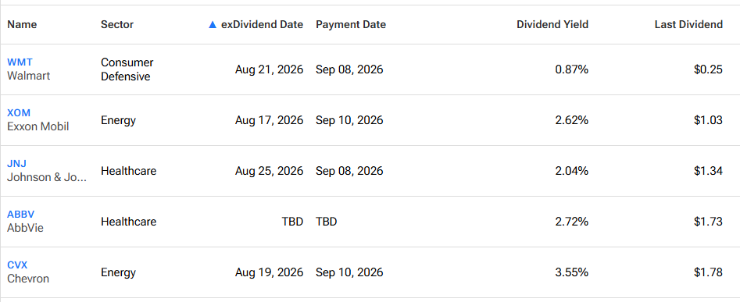Sort by Sector column header
The width and height of the screenshot is (740, 302).
[117, 24]
